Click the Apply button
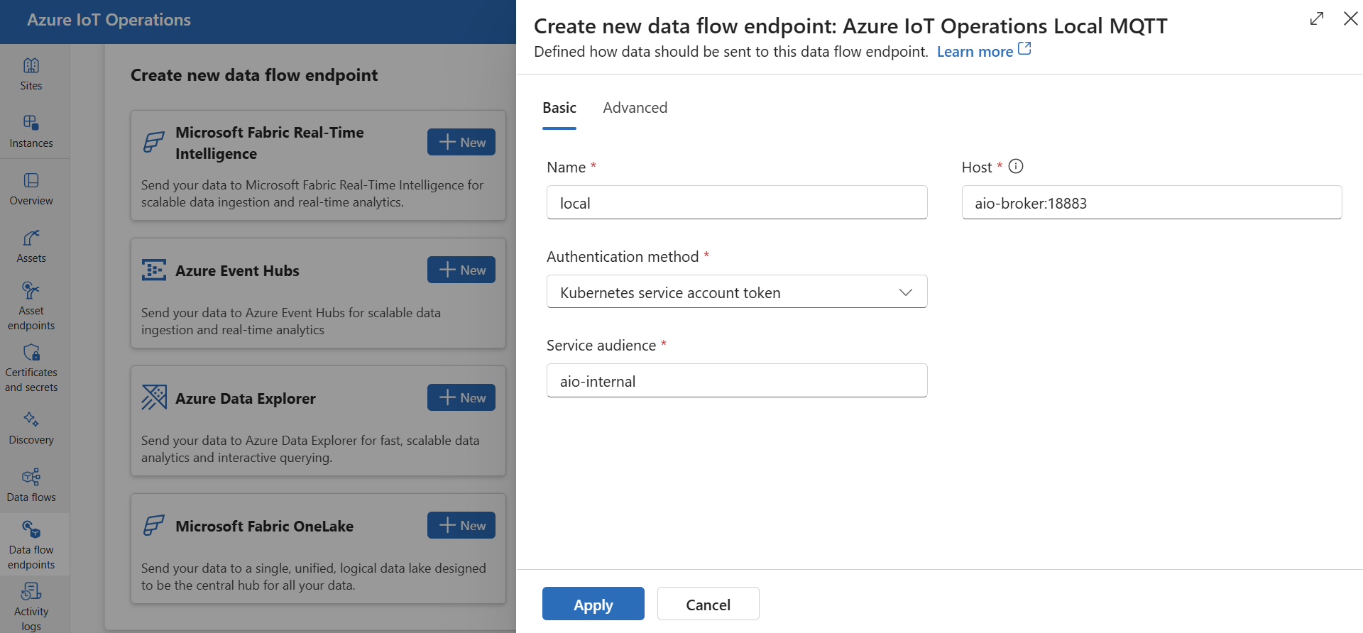This screenshot has width=1363, height=633. (593, 605)
